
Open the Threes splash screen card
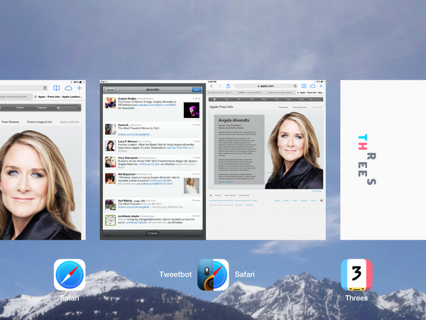(383, 160)
